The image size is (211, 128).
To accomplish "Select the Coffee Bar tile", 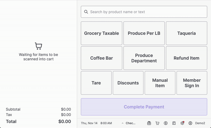I will click(102, 58).
